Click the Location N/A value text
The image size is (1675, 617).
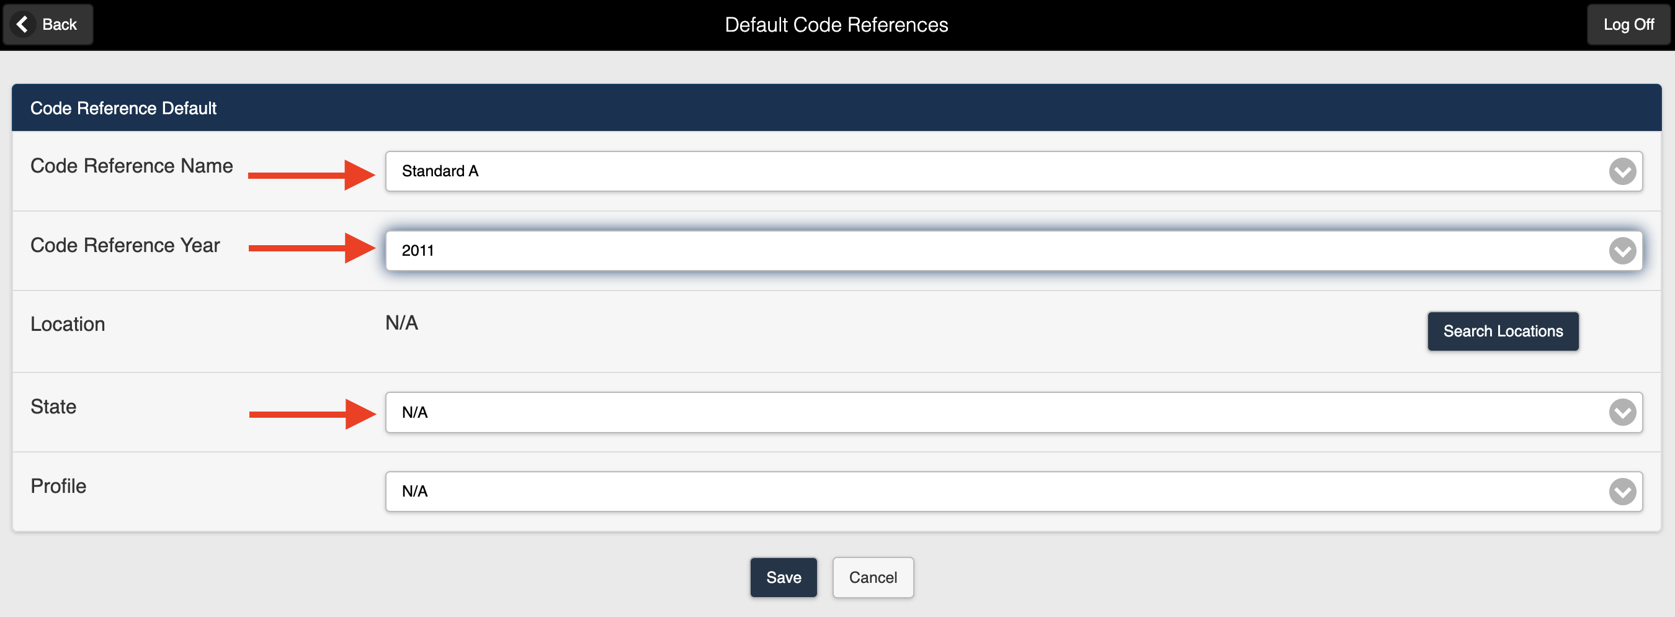(401, 323)
